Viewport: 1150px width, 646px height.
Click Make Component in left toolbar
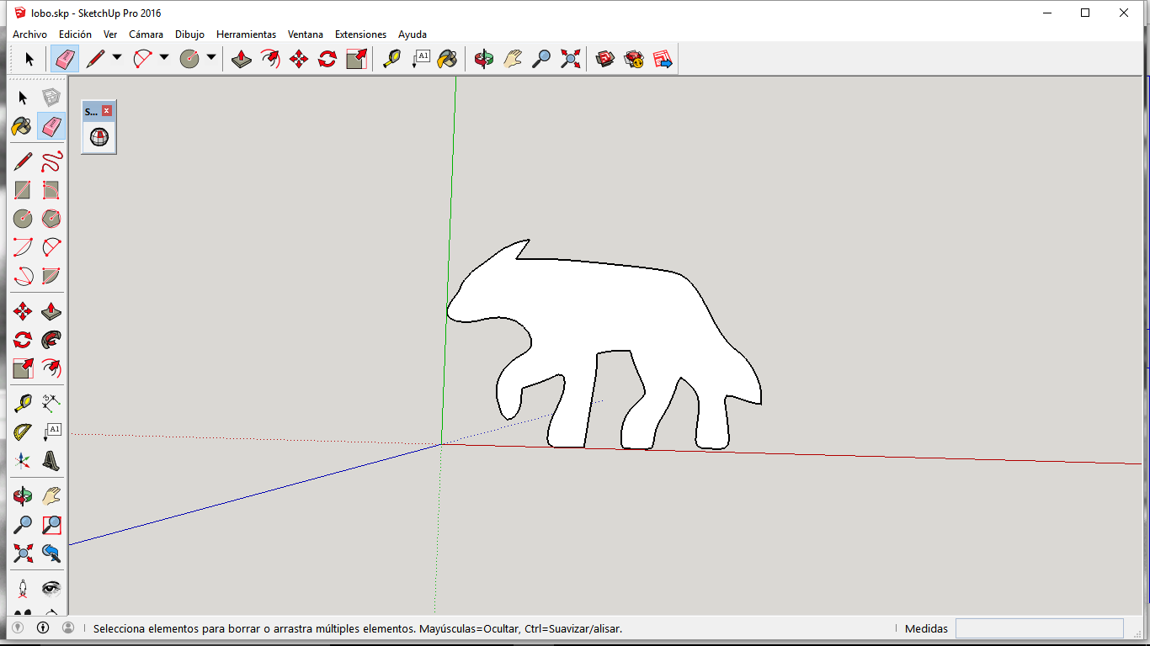[51, 98]
